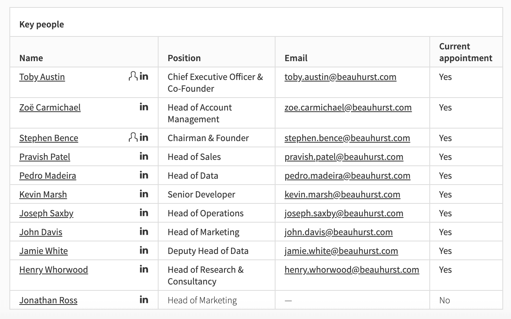Open the Jamie White name link
This screenshot has width=511, height=319.
(44, 251)
